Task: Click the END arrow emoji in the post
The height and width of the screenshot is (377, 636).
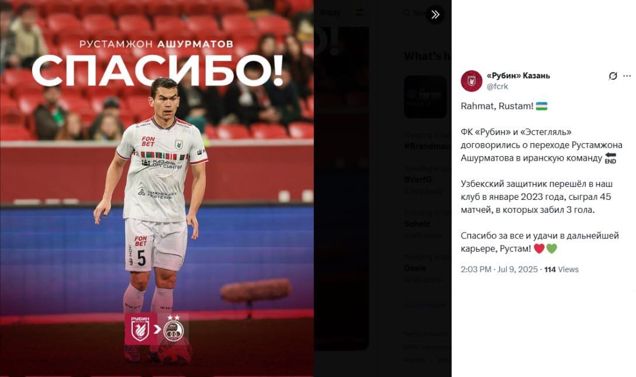Action: 610,158
